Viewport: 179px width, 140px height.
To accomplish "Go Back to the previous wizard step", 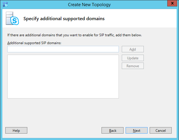I will click(113, 130).
